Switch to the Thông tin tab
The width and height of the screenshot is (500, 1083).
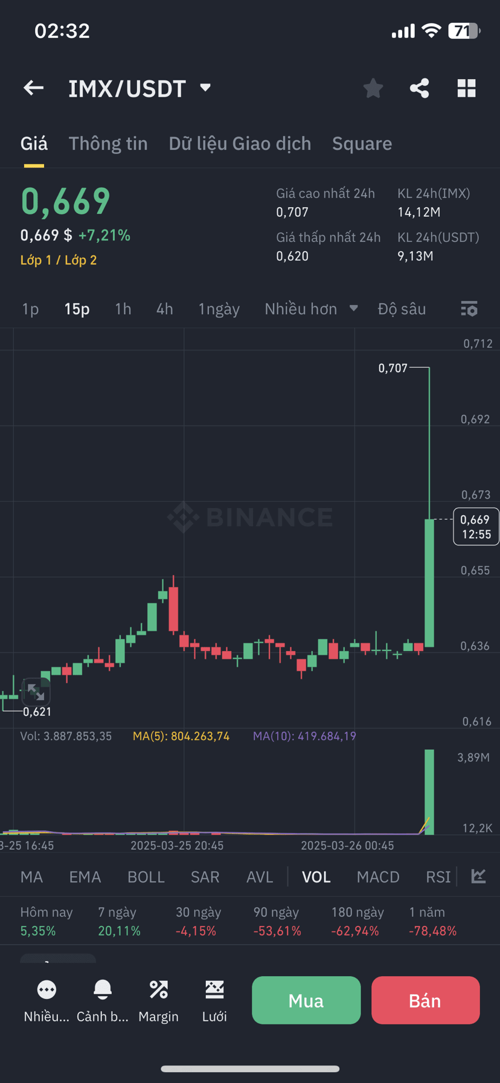click(x=108, y=143)
